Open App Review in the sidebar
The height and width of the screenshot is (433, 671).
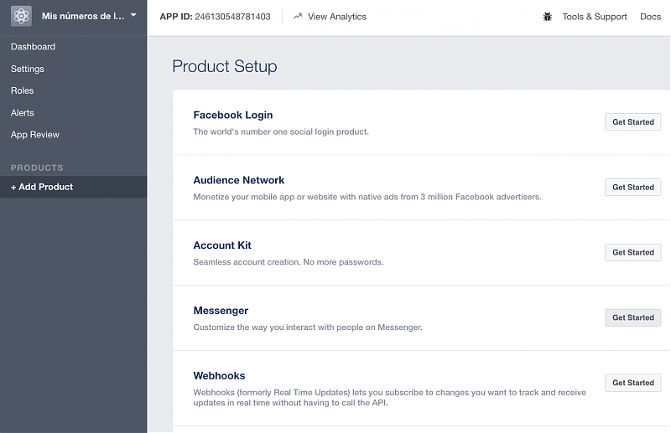pyautogui.click(x=35, y=135)
